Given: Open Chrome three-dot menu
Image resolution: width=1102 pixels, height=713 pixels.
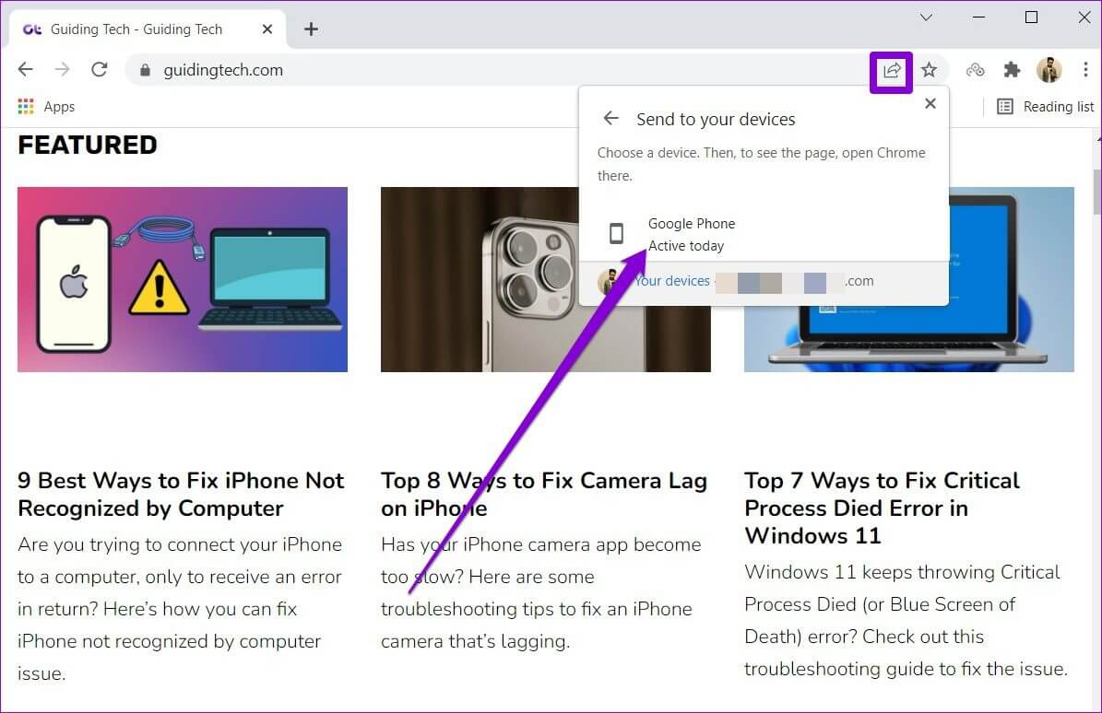Looking at the screenshot, I should pyautogui.click(x=1085, y=69).
